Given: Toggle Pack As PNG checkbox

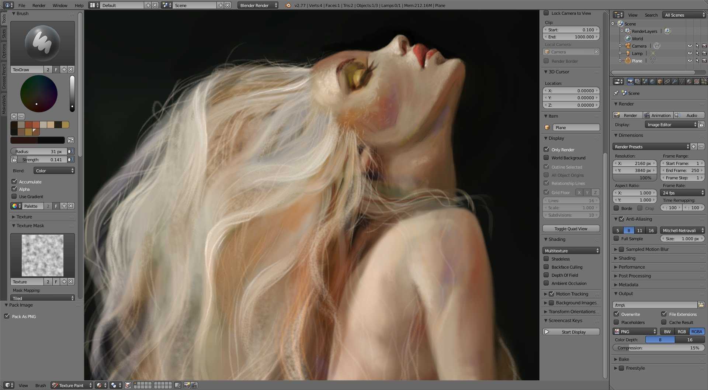Looking at the screenshot, I should pos(7,316).
